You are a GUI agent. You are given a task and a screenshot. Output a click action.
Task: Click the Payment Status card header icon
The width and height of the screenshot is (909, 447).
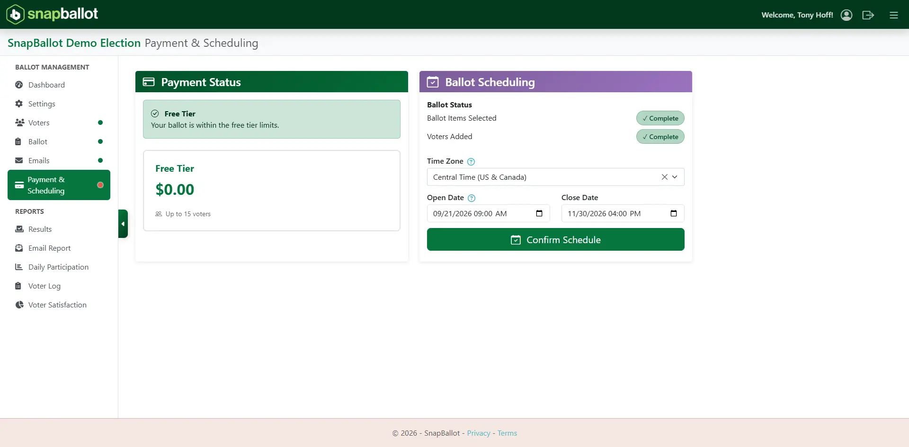(149, 82)
